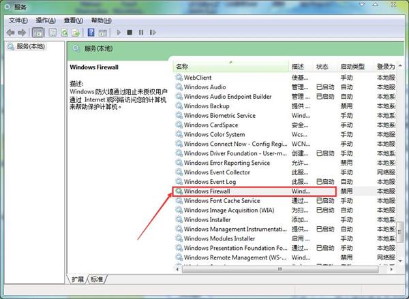The image size is (409, 299).
Task: Click the 已启动 status of Windows Audio
Action: point(325,86)
